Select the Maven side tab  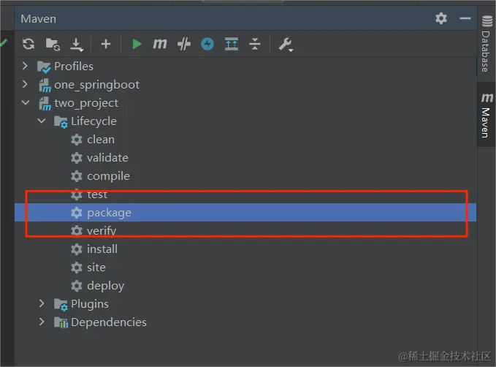point(487,115)
